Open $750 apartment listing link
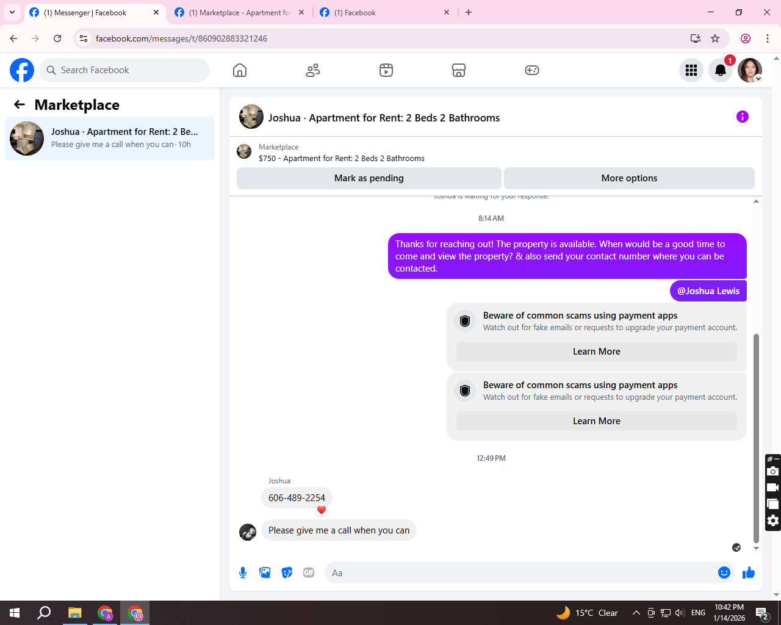Image resolution: width=781 pixels, height=625 pixels. 342,158
